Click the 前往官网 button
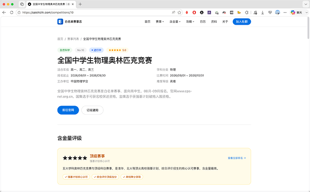This screenshot has width=310, height=192. 68,110
